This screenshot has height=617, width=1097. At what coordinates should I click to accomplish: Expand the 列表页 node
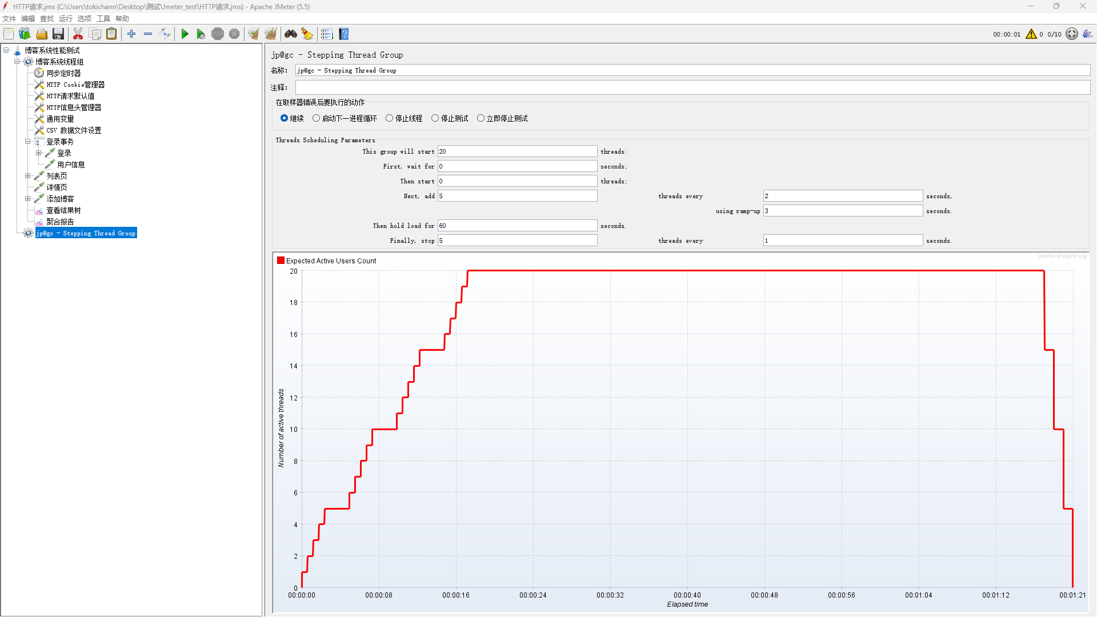[x=27, y=176]
